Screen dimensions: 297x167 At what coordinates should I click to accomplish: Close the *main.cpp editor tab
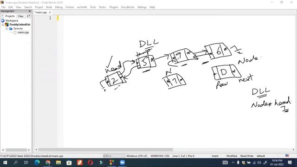click(50, 13)
